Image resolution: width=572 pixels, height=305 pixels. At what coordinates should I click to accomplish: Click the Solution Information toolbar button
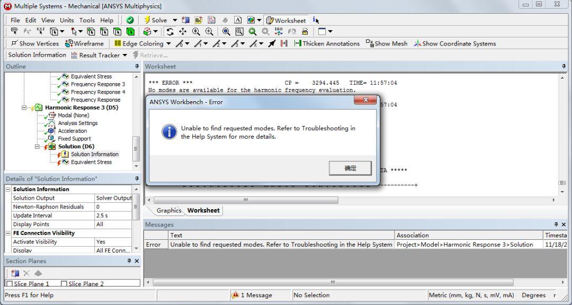[x=37, y=55]
